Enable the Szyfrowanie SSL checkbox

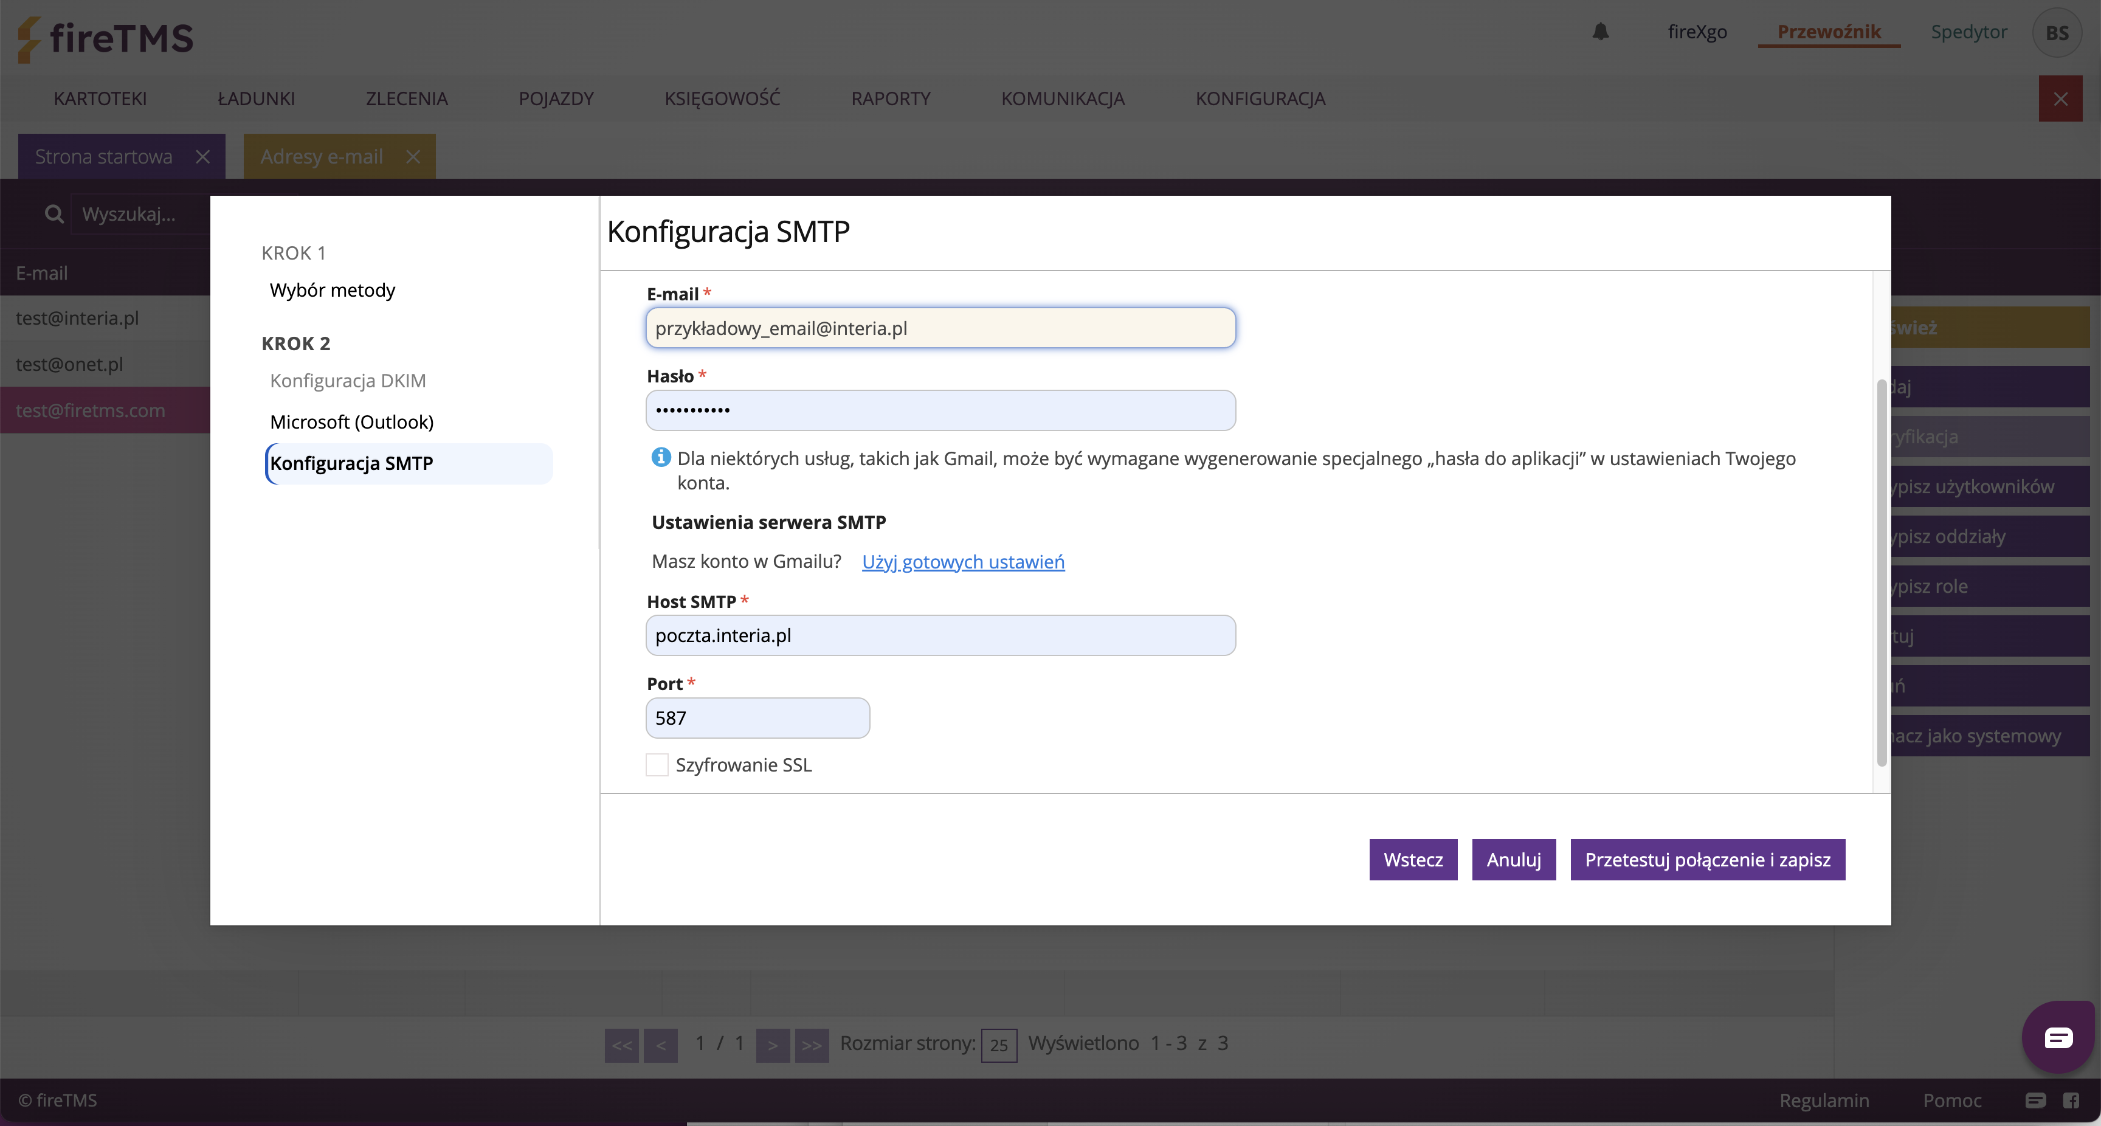click(x=657, y=764)
